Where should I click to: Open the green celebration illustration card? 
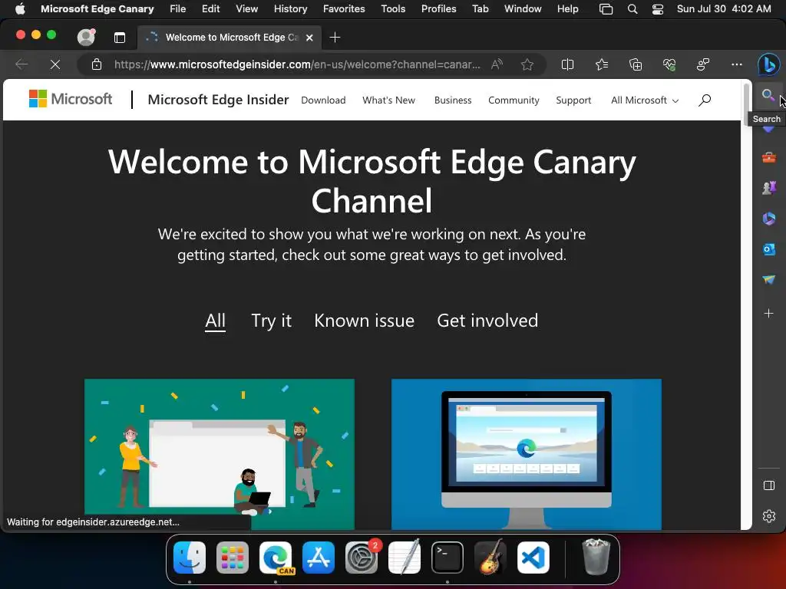click(x=219, y=454)
